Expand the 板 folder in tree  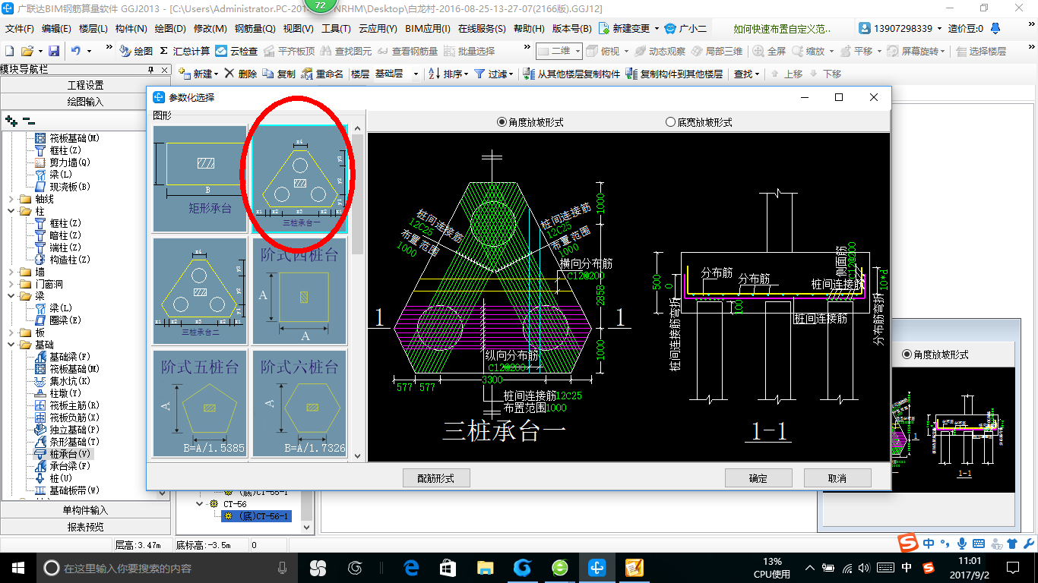[x=11, y=332]
